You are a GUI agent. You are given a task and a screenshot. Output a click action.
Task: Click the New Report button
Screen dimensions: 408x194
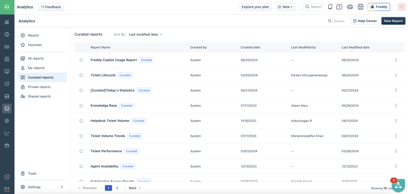pyautogui.click(x=393, y=21)
